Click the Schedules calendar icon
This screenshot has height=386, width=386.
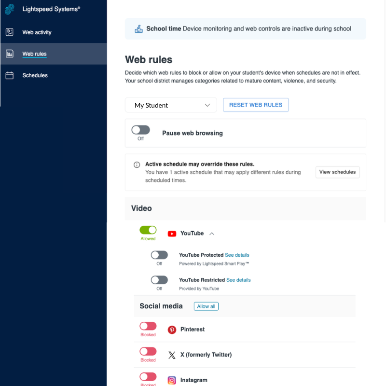(10, 75)
